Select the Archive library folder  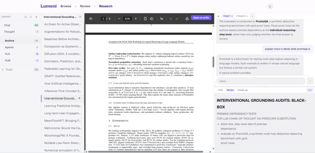20,40
